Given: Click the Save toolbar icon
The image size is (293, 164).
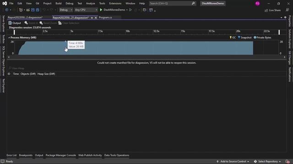Looking at the screenshot, I should point(33,10).
